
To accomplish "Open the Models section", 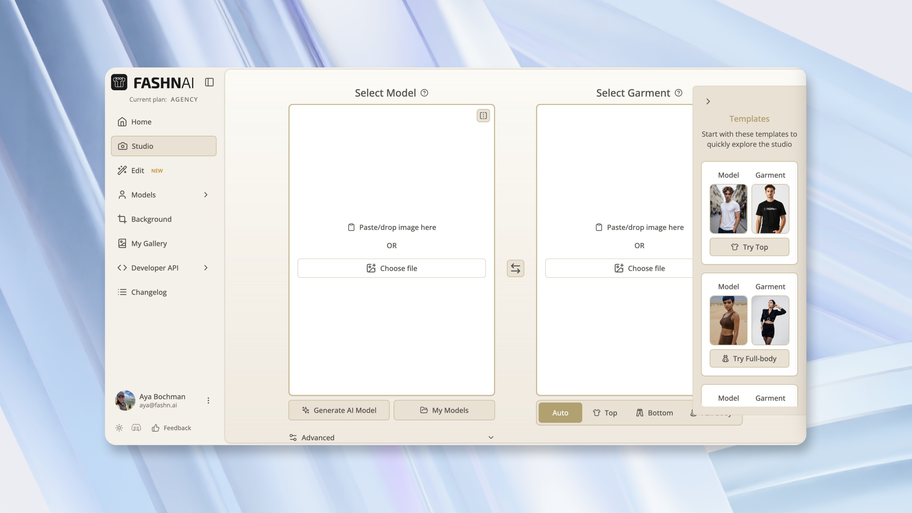I will [x=164, y=195].
